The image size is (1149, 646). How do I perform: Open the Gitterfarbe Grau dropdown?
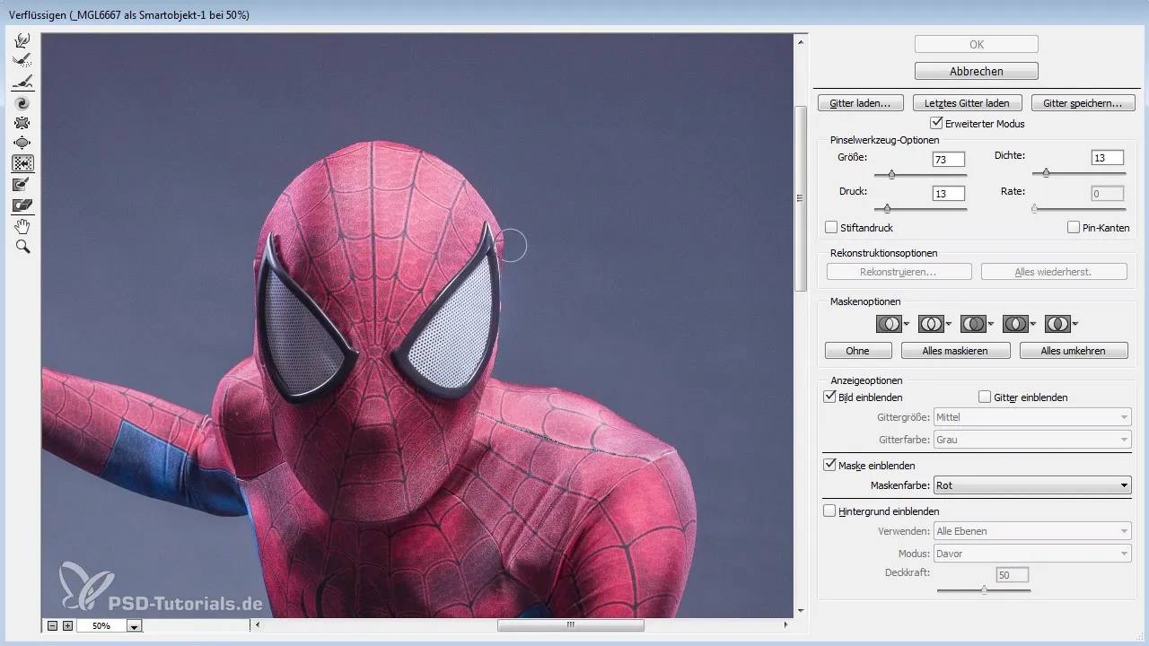[x=1032, y=440]
